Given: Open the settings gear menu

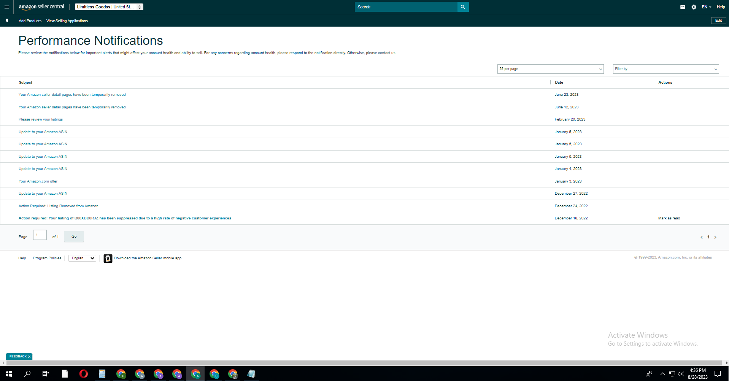Looking at the screenshot, I should (694, 7).
